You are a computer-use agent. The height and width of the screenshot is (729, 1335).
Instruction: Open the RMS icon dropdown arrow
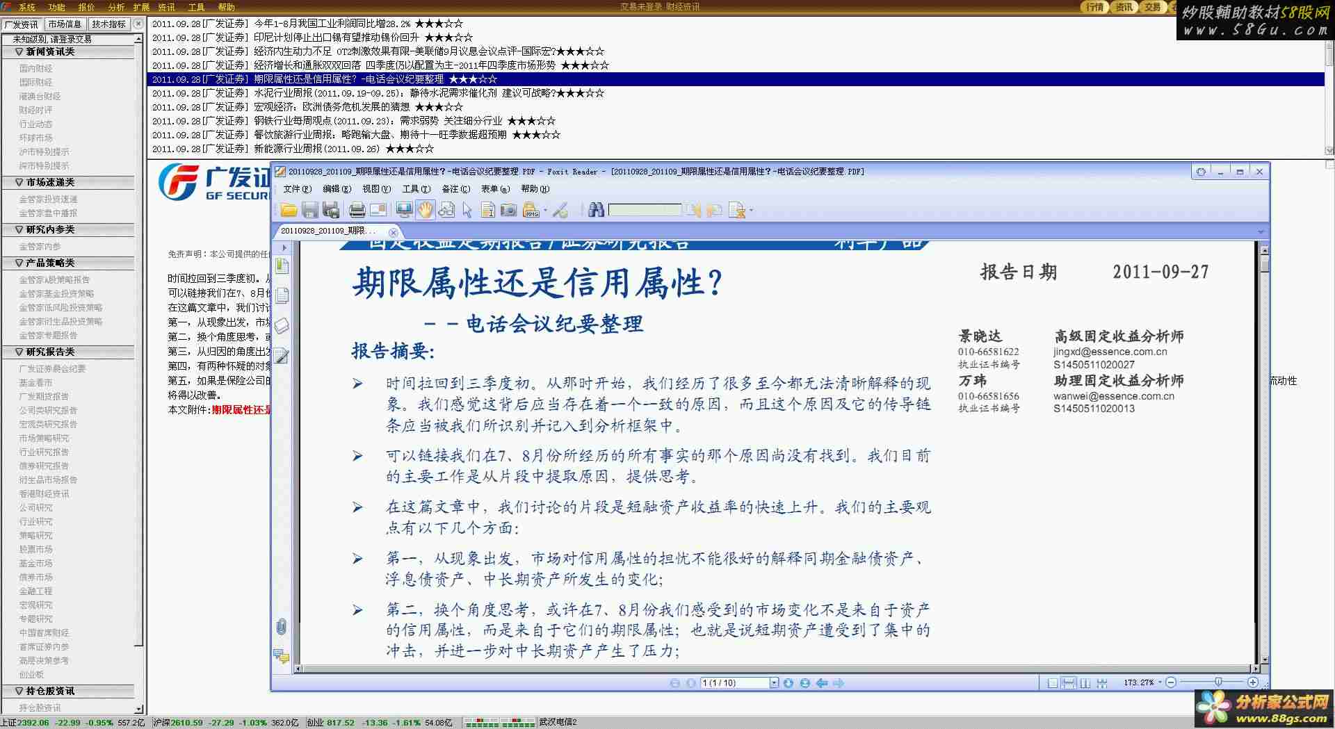pyautogui.click(x=545, y=211)
